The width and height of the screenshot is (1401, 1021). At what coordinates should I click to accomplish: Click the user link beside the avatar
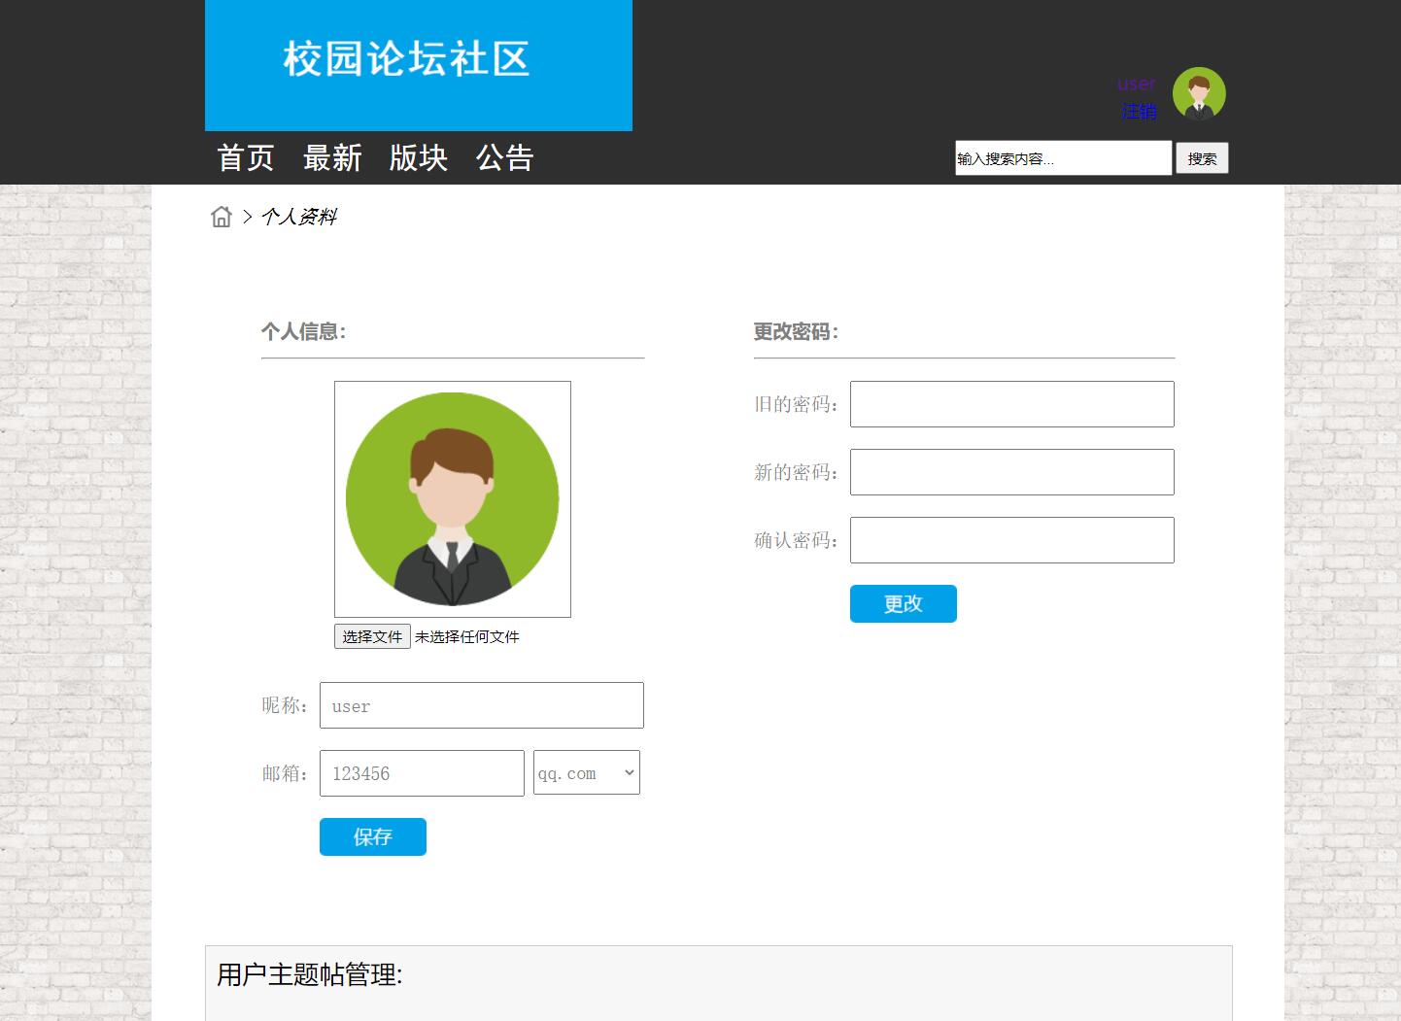[1136, 84]
